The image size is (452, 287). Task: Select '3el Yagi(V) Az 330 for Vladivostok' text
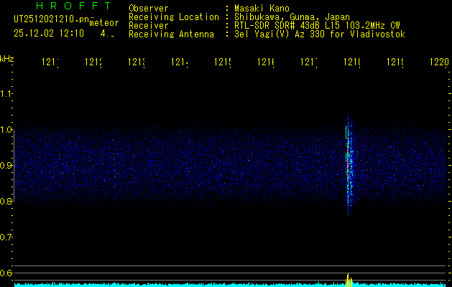click(x=320, y=34)
